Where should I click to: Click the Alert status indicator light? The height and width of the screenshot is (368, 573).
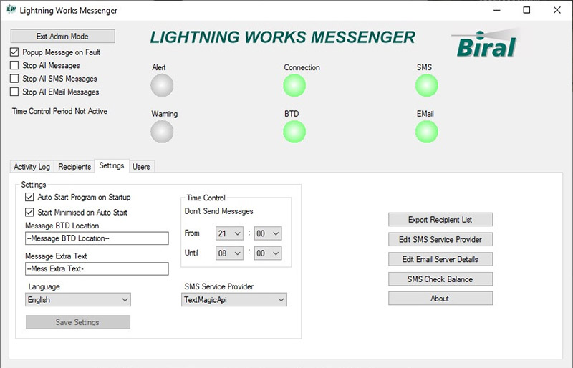click(162, 85)
